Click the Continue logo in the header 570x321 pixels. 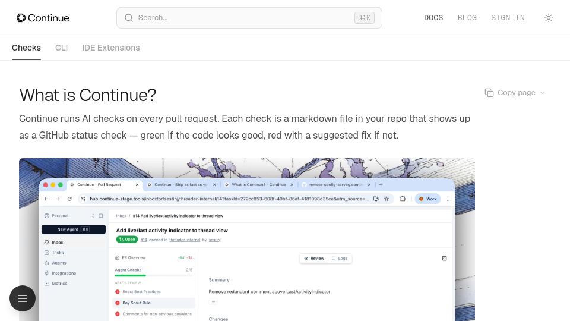43,18
